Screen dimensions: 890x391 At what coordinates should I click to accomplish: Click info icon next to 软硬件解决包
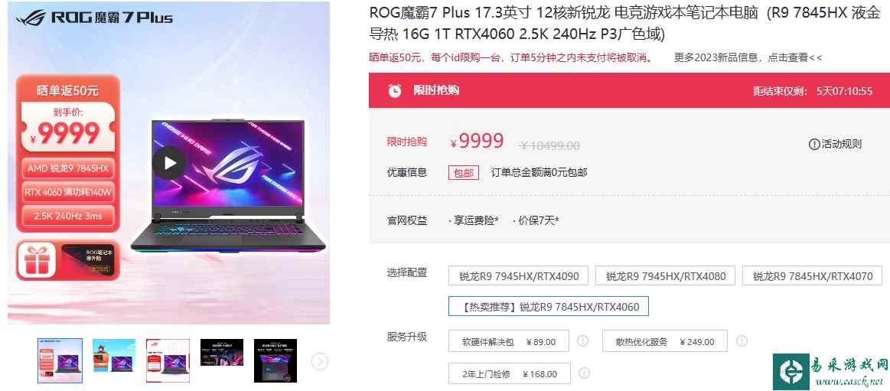click(x=582, y=341)
